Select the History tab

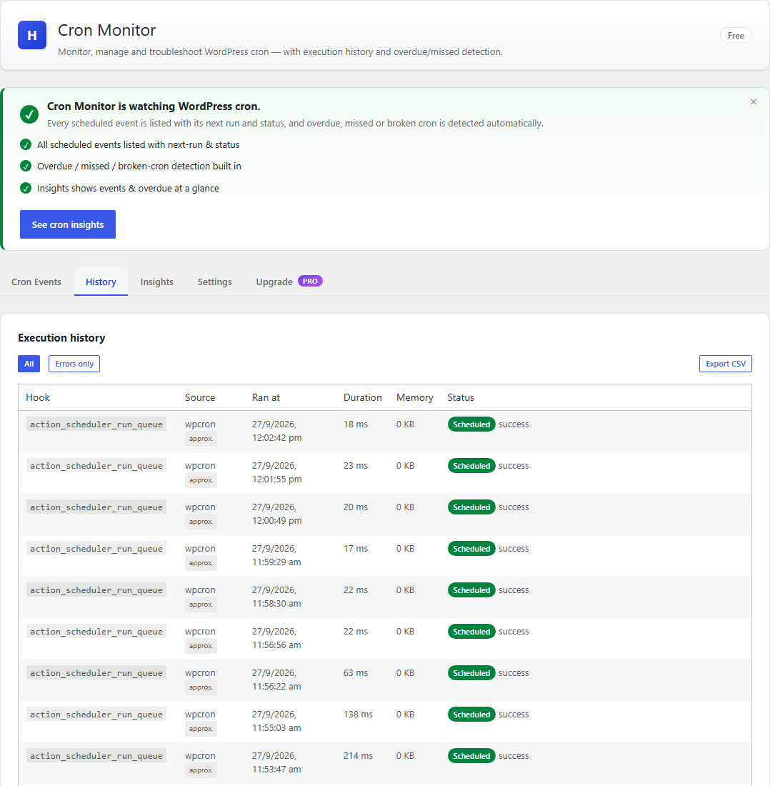coord(101,282)
